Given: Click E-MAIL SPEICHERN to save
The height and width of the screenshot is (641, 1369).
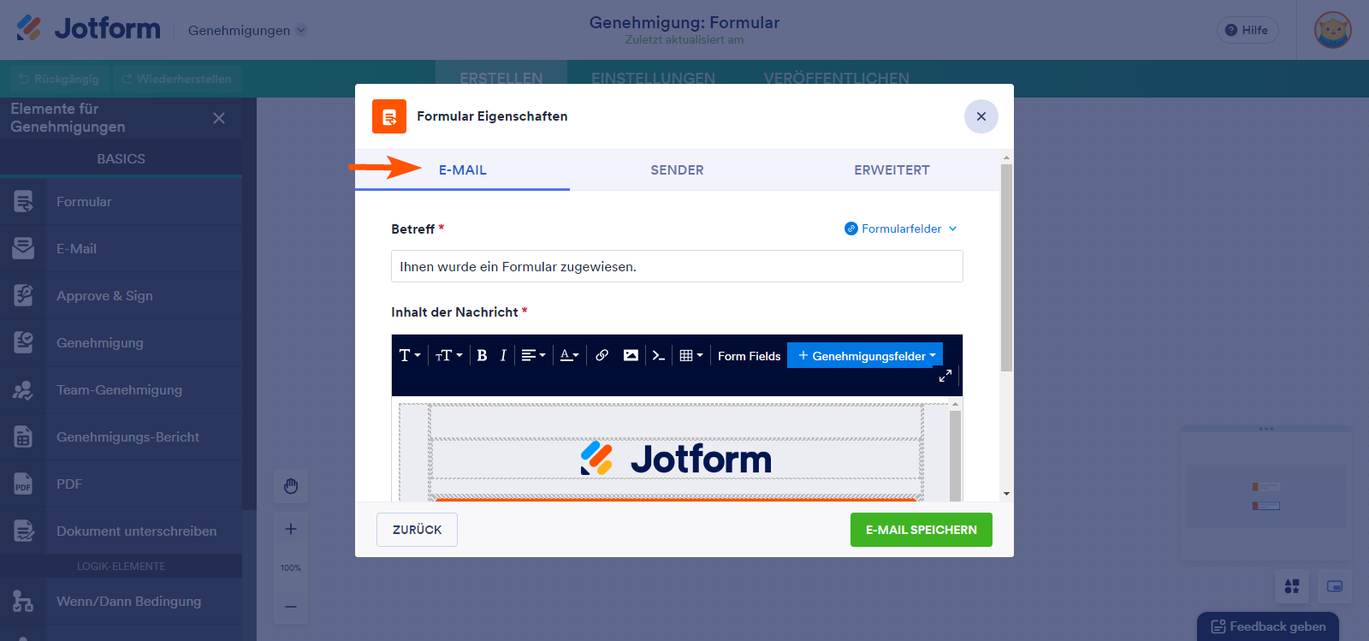Looking at the screenshot, I should pyautogui.click(x=922, y=530).
